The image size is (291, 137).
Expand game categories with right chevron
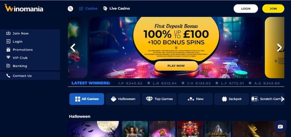pyautogui.click(x=282, y=99)
